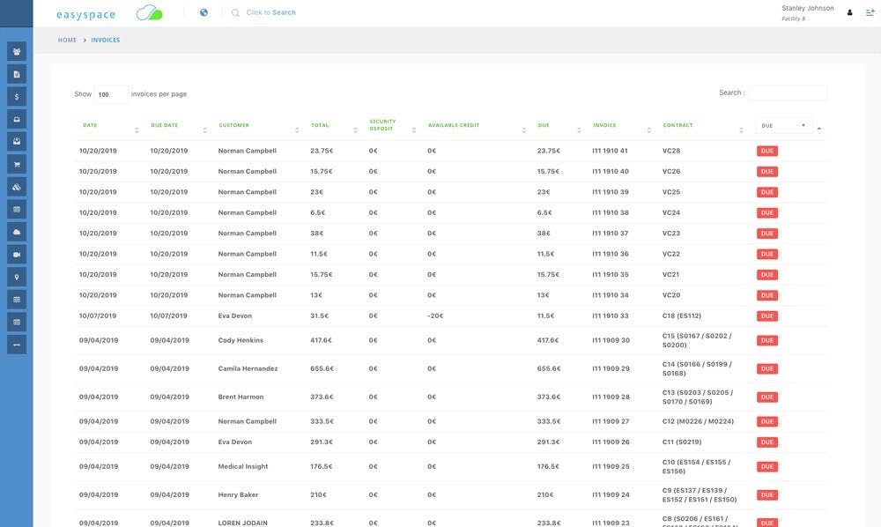Viewport: 881px width, 527px height.
Task: Open the user profile icon next to Stanley Johnson
Action: [848, 13]
